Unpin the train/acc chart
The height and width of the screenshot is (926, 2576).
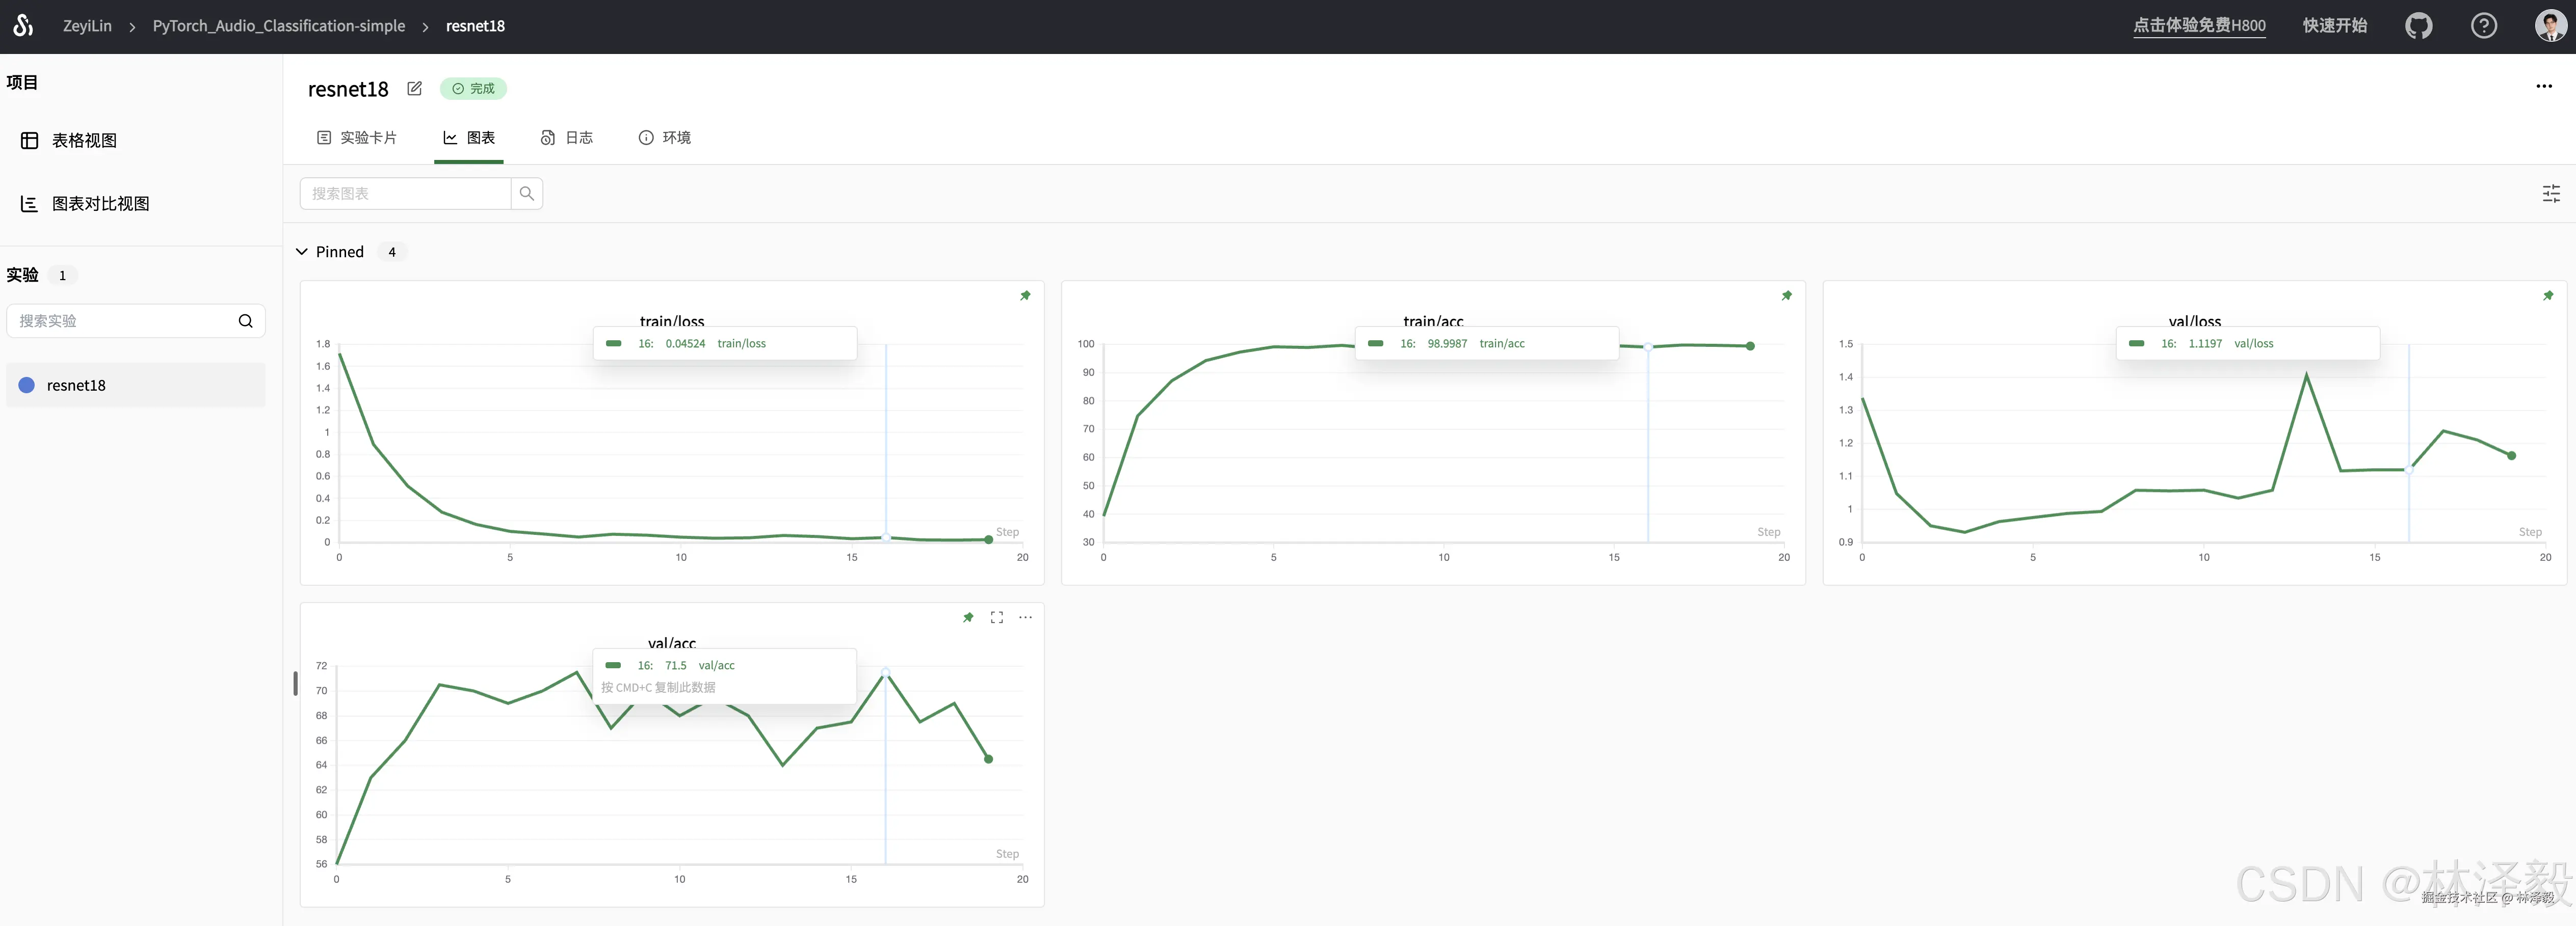(1786, 296)
